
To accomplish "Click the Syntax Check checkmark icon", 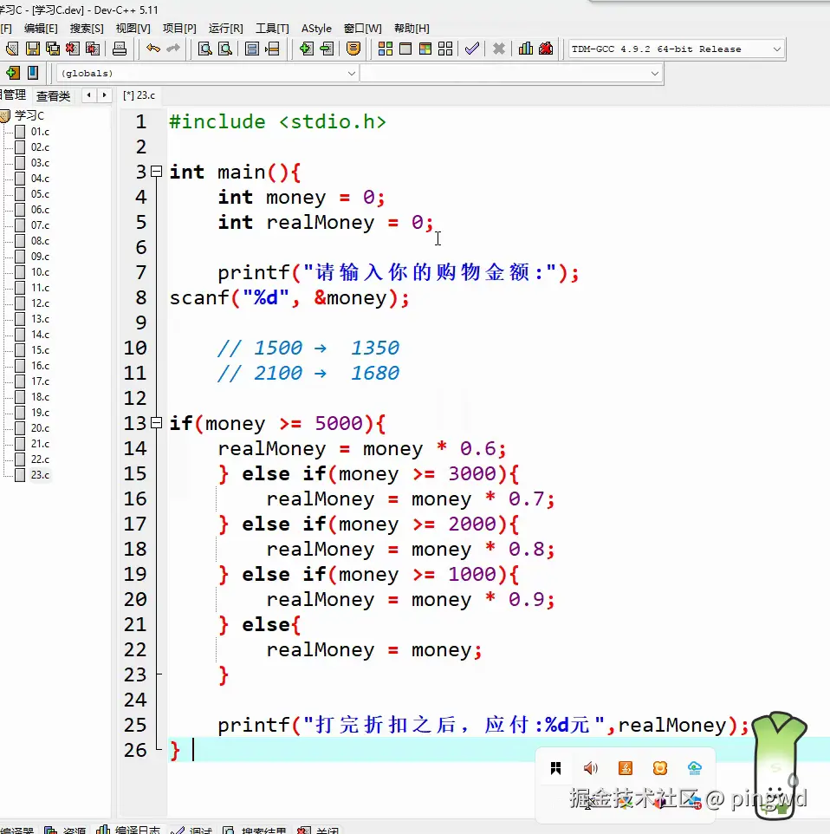I will click(x=472, y=49).
